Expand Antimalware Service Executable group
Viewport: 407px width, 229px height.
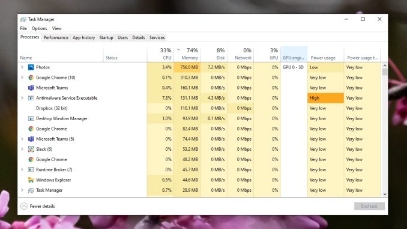(22, 98)
